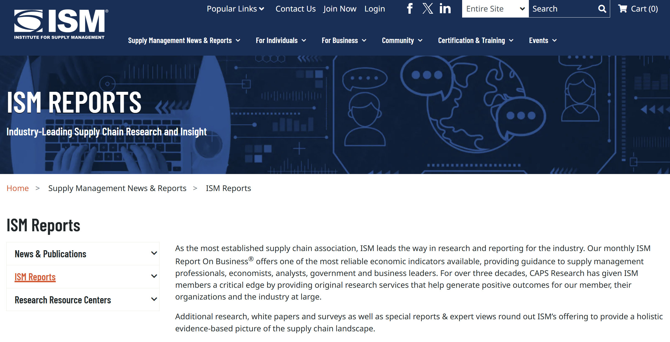The width and height of the screenshot is (670, 342).
Task: Open the Entire Site search scope dropdown
Action: pos(495,9)
